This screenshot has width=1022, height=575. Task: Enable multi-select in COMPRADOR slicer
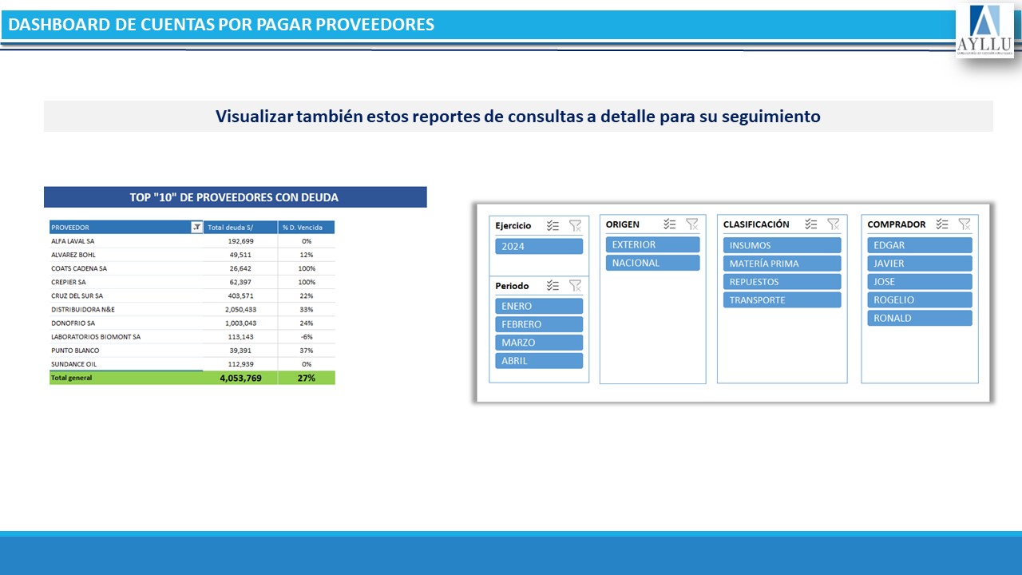942,224
